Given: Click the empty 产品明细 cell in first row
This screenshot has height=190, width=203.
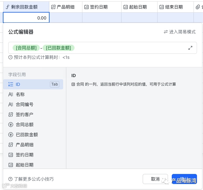Looking at the screenshot, I should click(x=66, y=18).
